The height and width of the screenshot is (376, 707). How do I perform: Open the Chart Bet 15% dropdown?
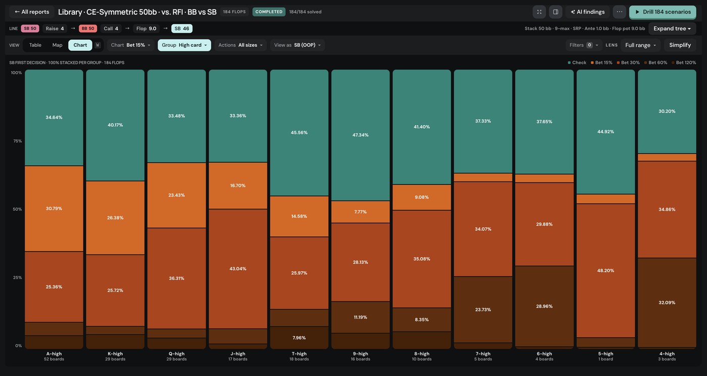pyautogui.click(x=131, y=45)
